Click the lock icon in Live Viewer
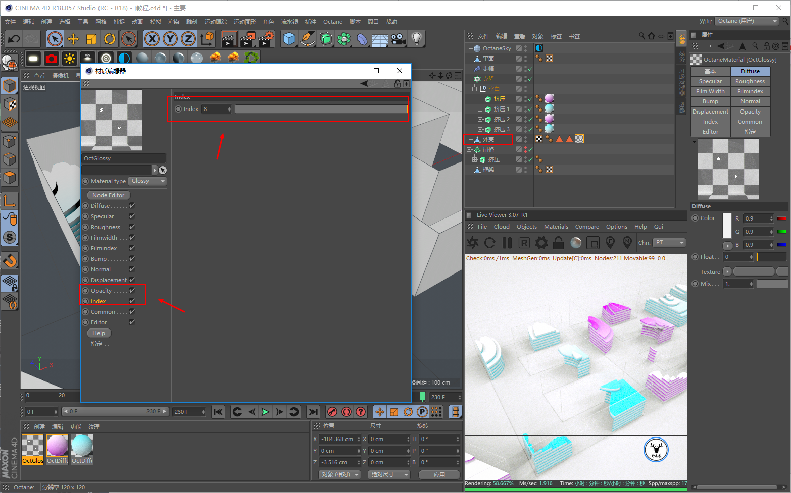Screen dimensions: 791x493 click(x=558, y=243)
